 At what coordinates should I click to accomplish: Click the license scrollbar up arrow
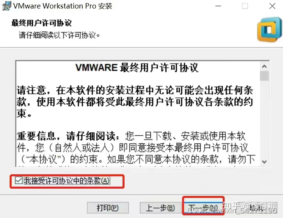point(264,66)
